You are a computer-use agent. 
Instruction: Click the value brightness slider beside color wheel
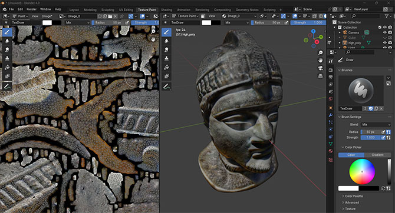(389, 171)
